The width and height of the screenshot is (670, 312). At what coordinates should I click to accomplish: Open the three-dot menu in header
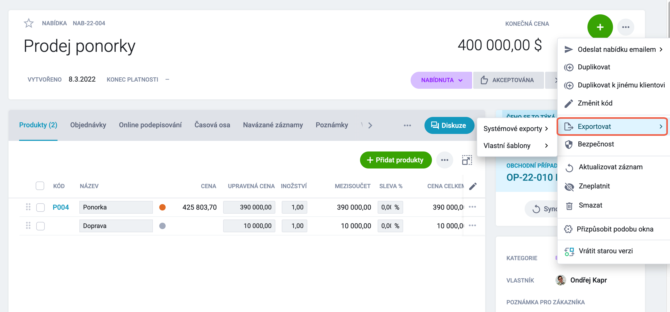626,27
